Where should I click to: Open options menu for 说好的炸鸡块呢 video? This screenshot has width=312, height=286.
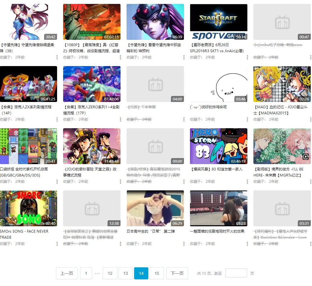[x=247, y=119]
